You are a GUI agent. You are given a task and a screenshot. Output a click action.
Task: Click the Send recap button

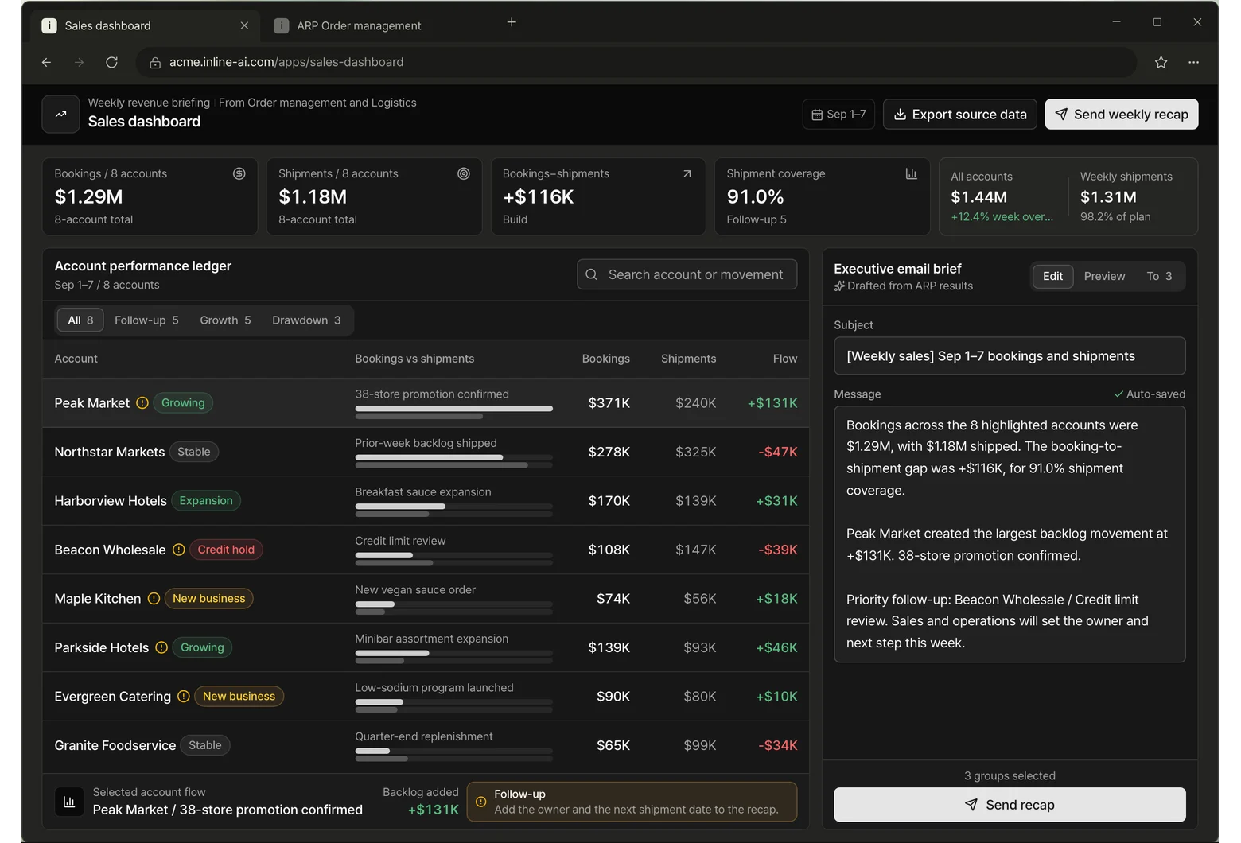tap(1010, 805)
